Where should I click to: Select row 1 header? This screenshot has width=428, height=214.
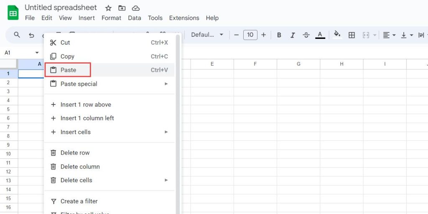point(9,74)
